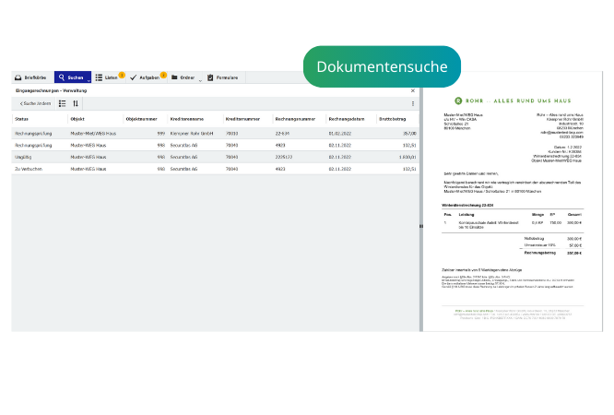Screen dimensions: 614x415
Task: Click the Briefkörbe inbox tray icon
Action: pyautogui.click(x=18, y=77)
